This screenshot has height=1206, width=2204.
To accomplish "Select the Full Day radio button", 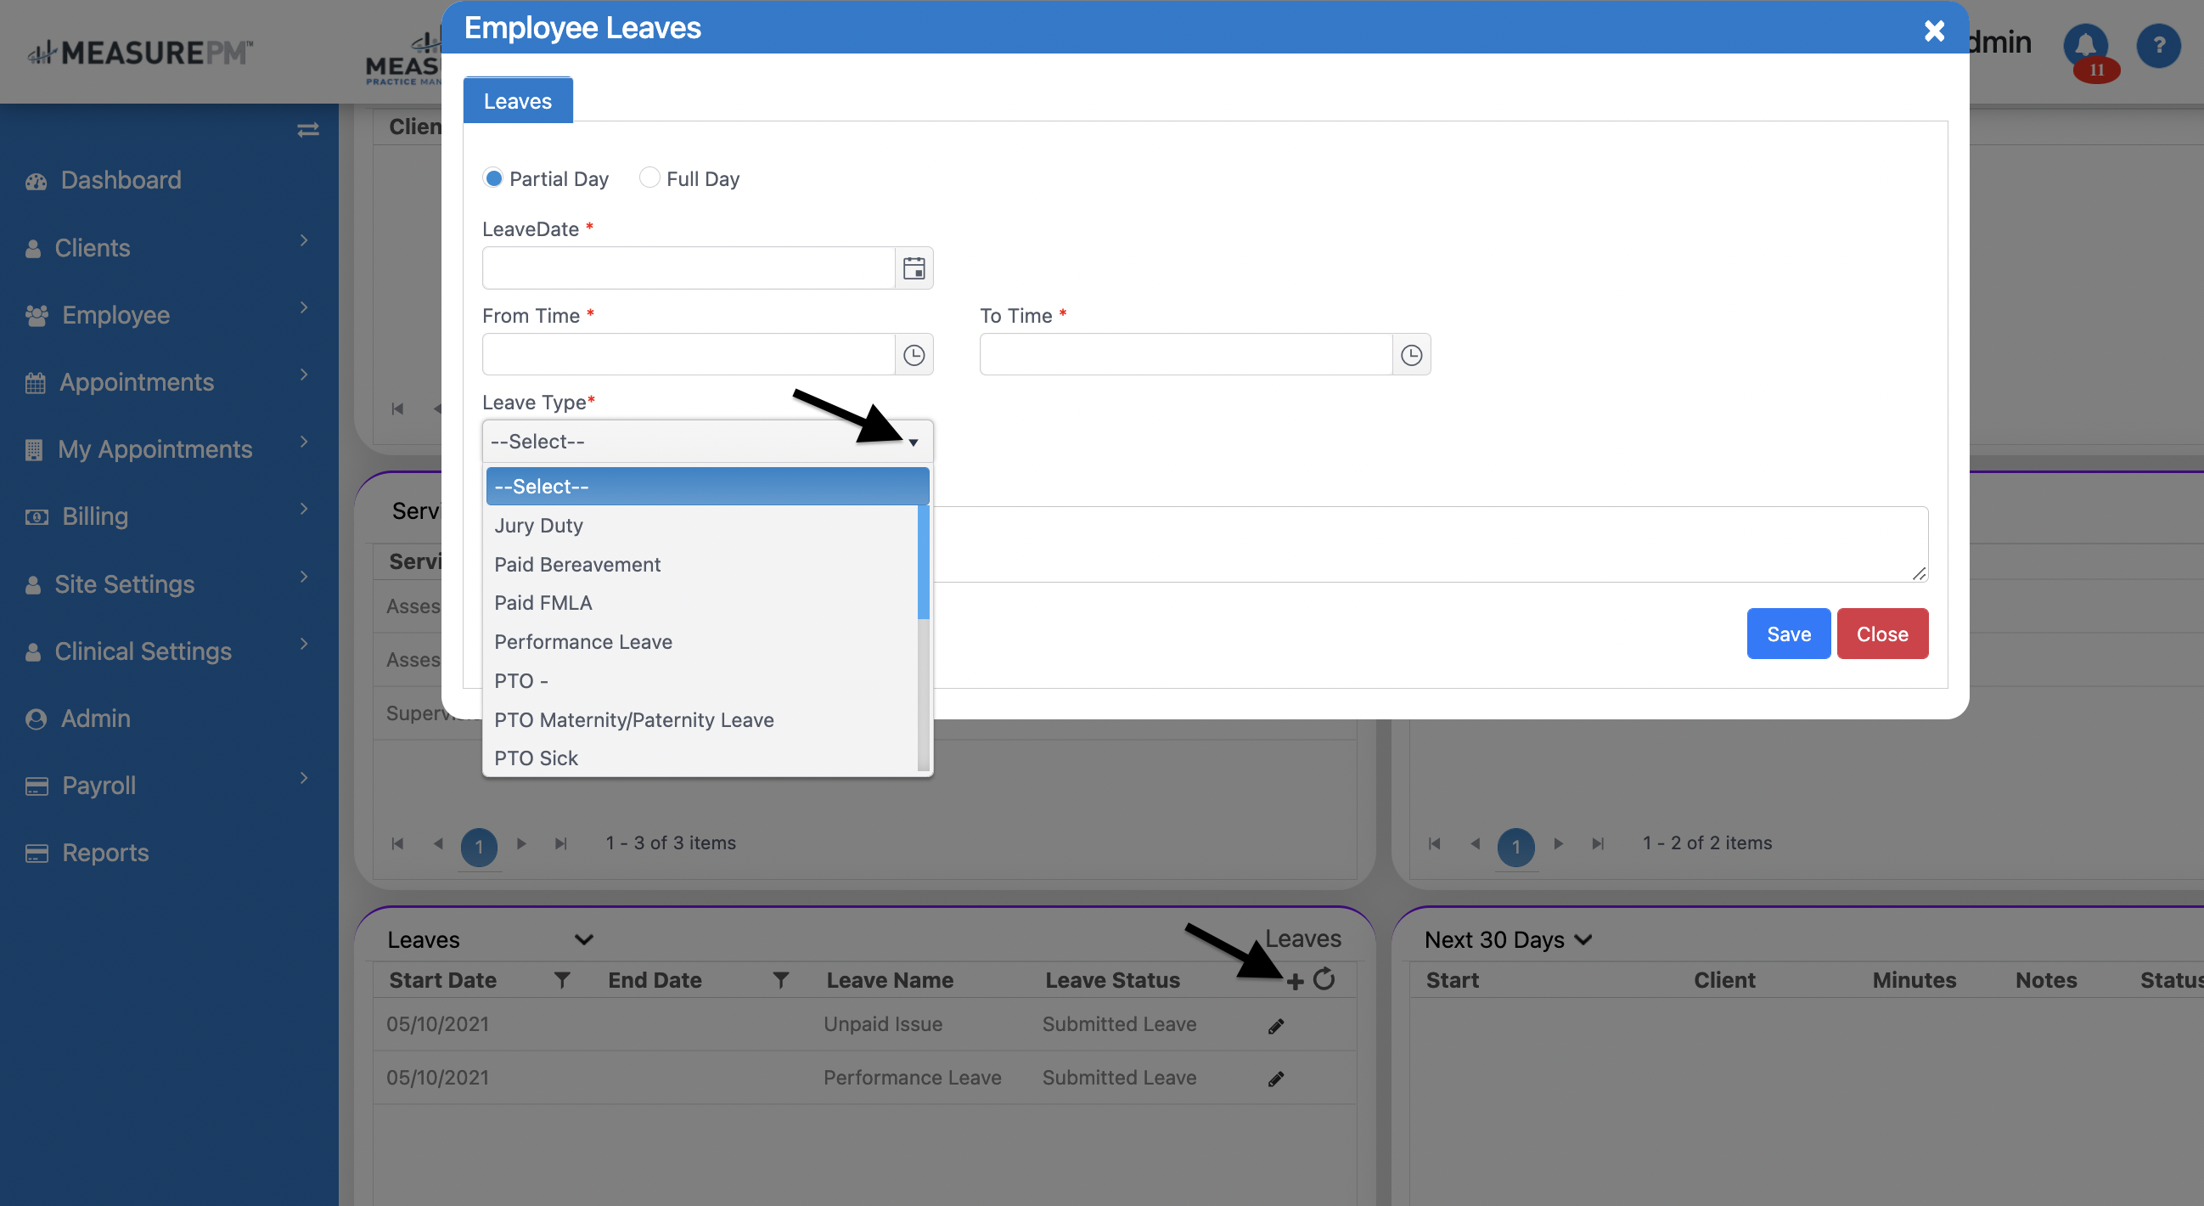I will (x=649, y=178).
